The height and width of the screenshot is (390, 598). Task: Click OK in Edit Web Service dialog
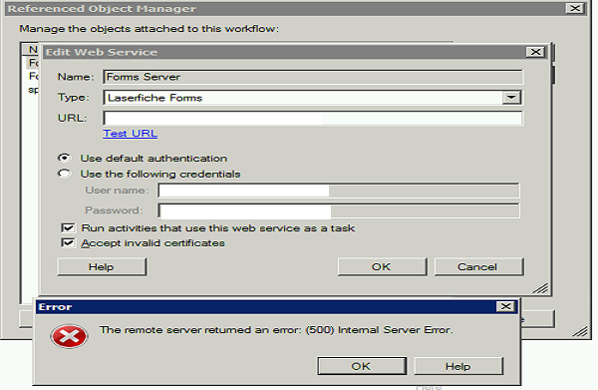pyautogui.click(x=382, y=266)
